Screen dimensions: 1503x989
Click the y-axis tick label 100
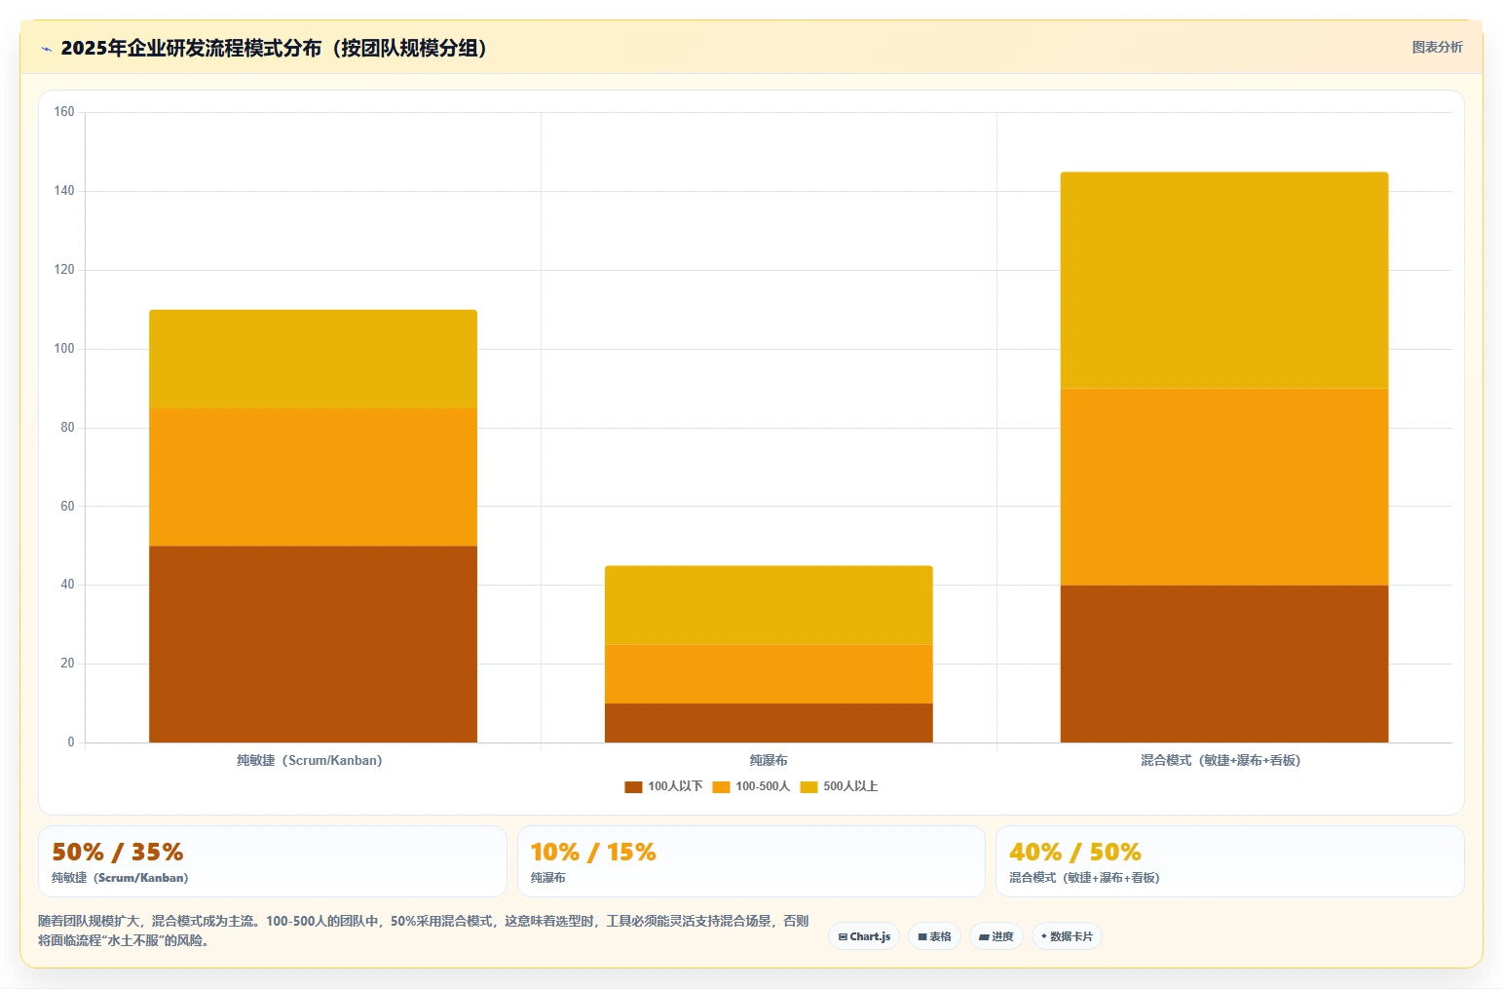tap(64, 349)
